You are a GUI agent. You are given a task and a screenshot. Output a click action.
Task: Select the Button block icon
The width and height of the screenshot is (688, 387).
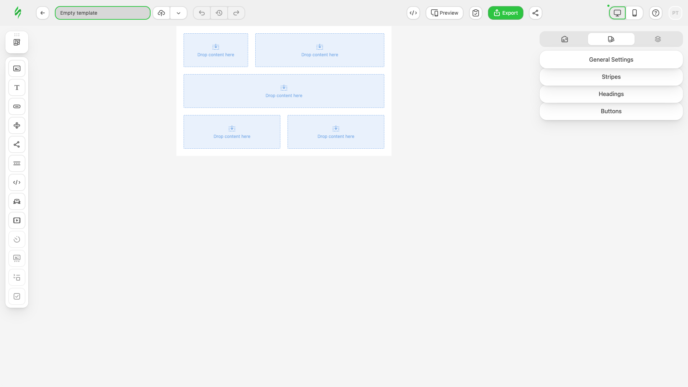click(17, 106)
